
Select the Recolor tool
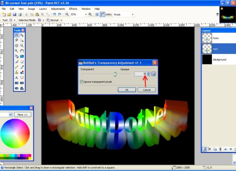22,72
